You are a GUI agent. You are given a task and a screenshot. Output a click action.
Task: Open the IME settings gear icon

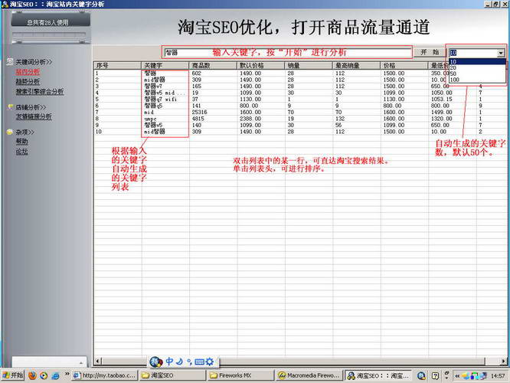(x=210, y=362)
